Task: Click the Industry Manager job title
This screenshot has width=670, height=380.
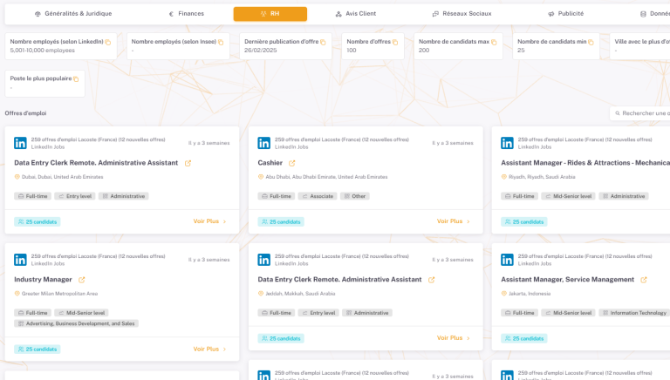Action: click(x=43, y=279)
